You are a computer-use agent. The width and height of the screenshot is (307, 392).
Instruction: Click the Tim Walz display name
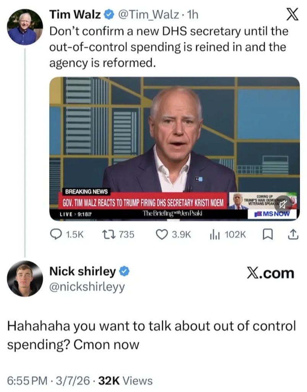pos(75,15)
